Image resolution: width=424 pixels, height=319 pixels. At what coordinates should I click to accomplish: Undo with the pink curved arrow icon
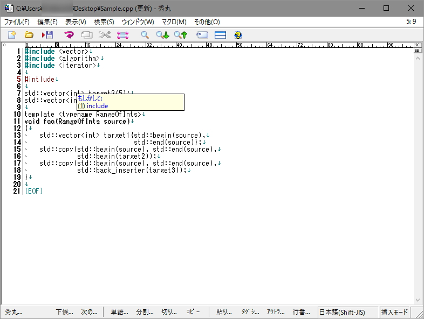coord(69,35)
